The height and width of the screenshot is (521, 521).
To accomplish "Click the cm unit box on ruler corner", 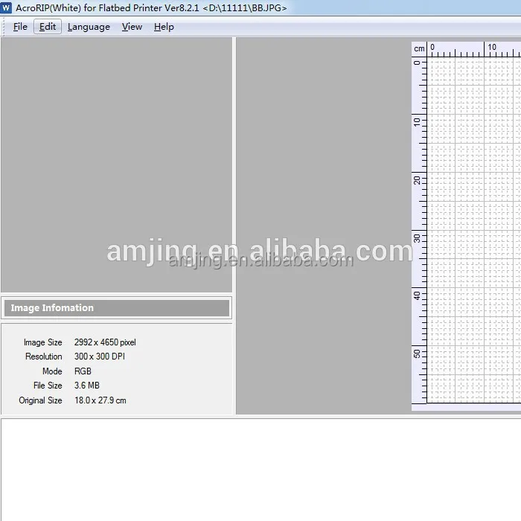I will (419, 49).
